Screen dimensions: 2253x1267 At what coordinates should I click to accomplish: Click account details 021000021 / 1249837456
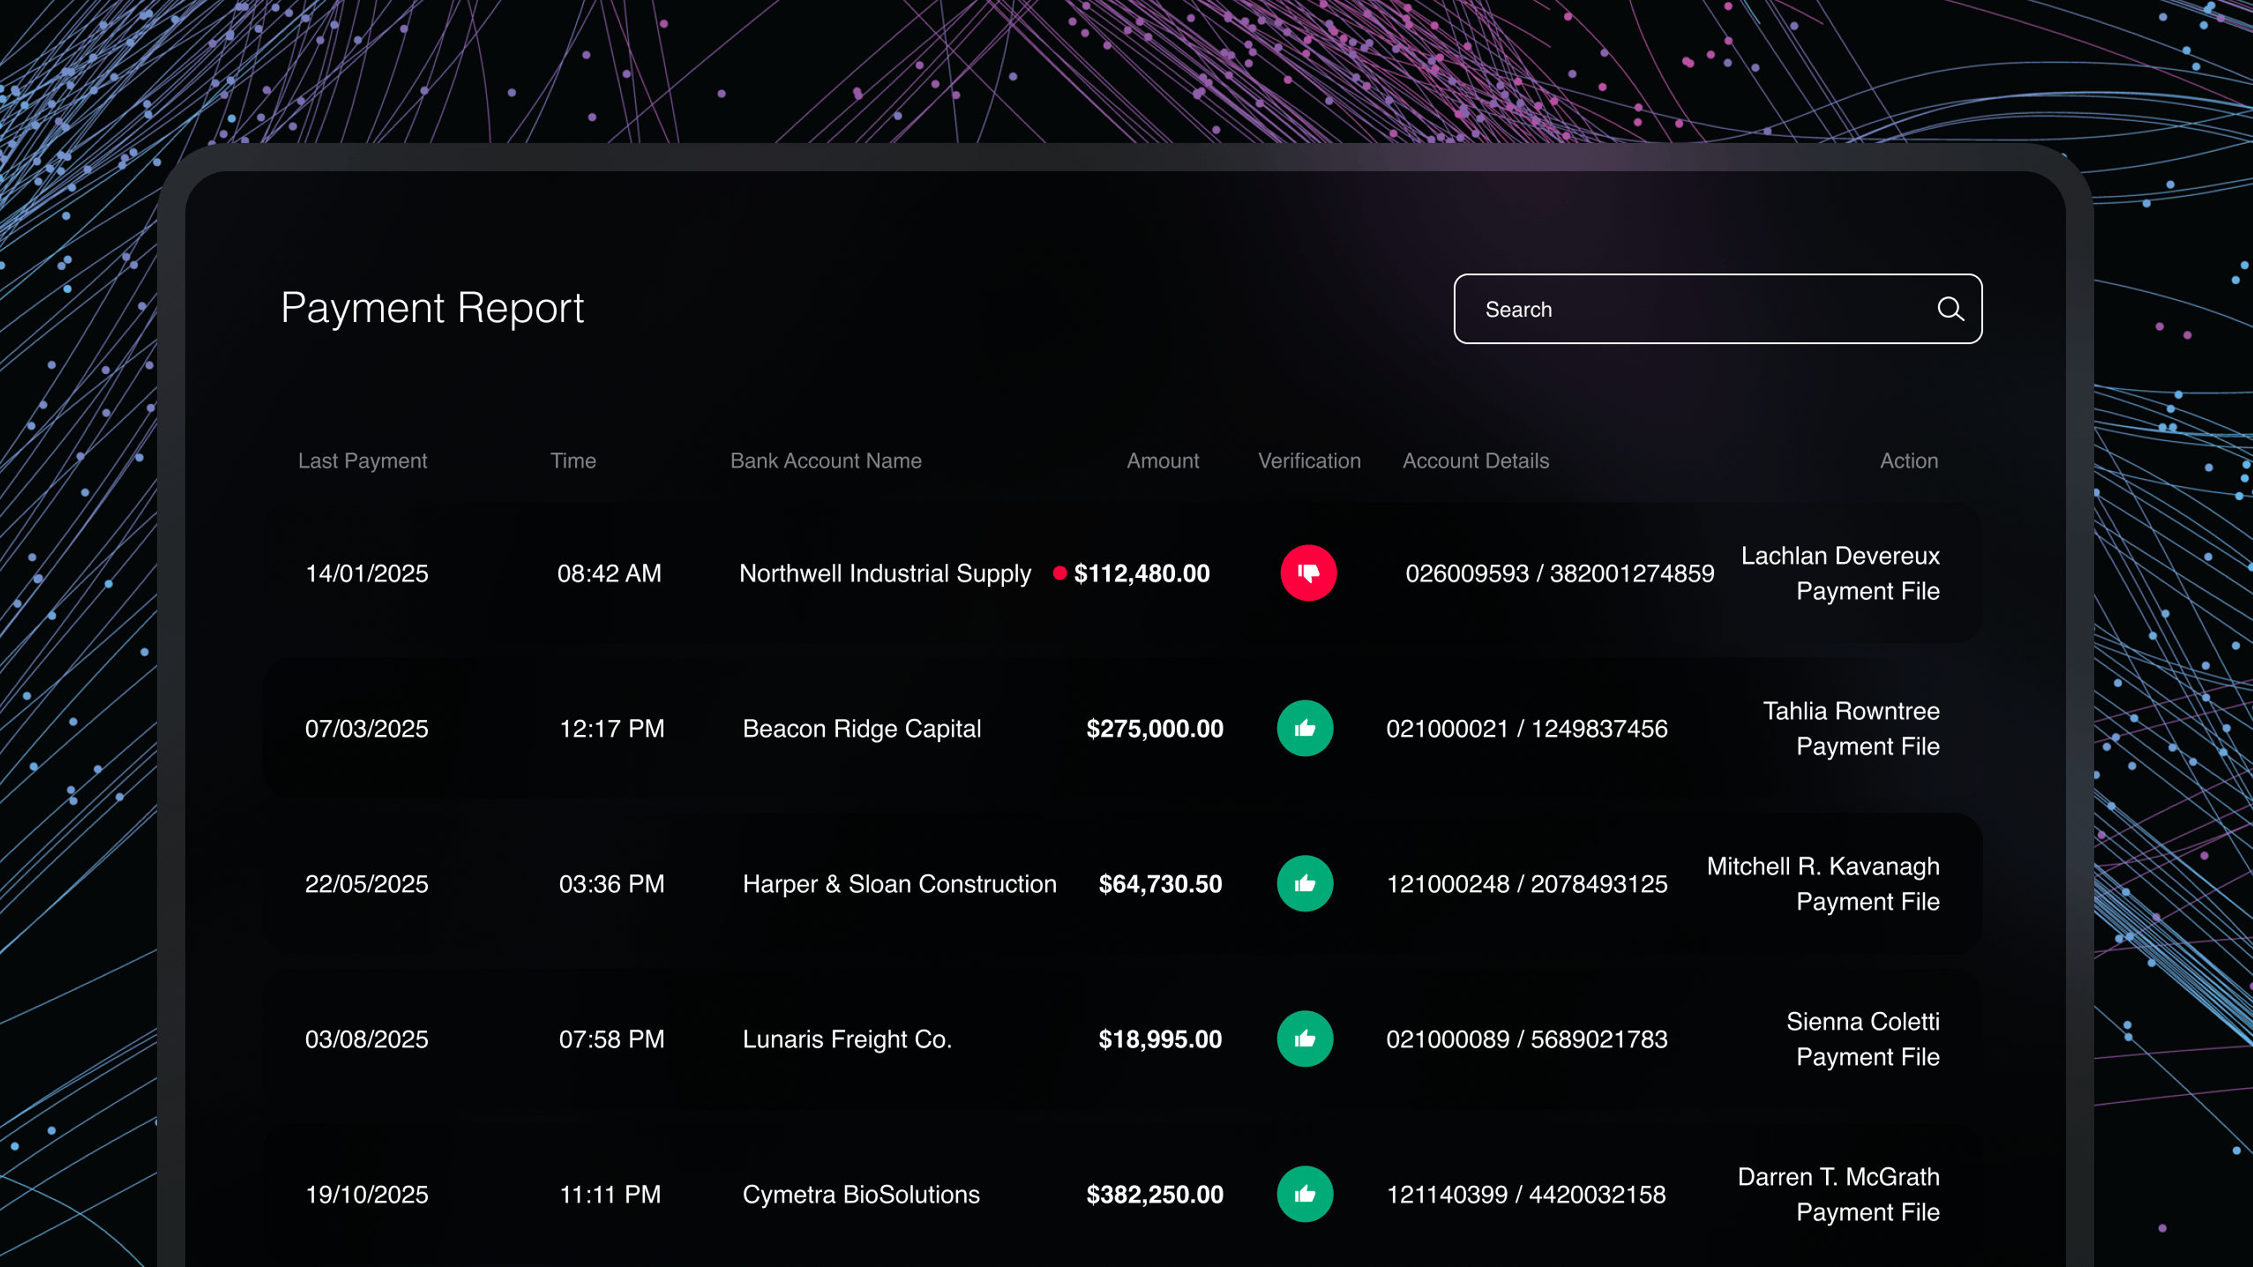[x=1527, y=729]
